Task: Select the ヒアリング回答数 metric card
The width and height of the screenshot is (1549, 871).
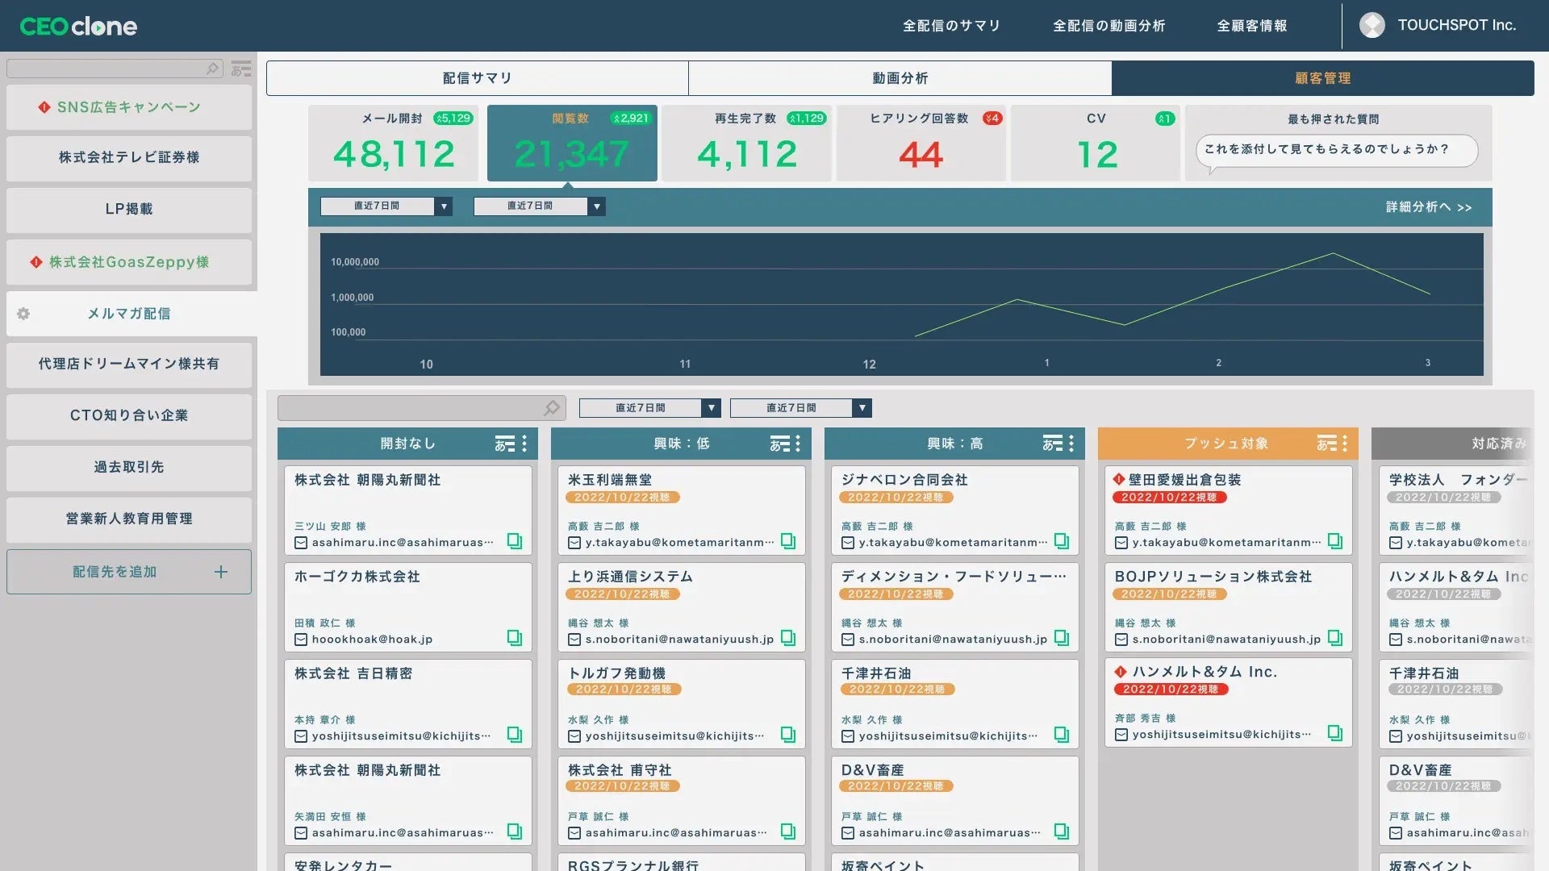Action: (x=921, y=143)
